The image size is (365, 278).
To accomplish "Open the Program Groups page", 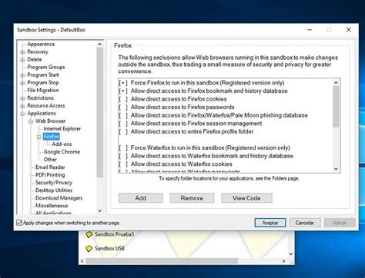I will tap(46, 67).
